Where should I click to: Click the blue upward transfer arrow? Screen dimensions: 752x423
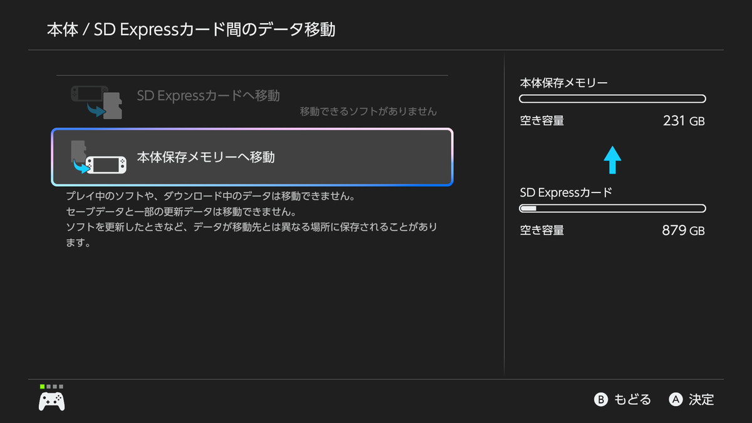pos(612,160)
